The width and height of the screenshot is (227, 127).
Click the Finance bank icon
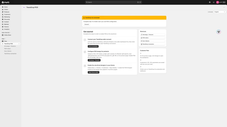click(3, 27)
